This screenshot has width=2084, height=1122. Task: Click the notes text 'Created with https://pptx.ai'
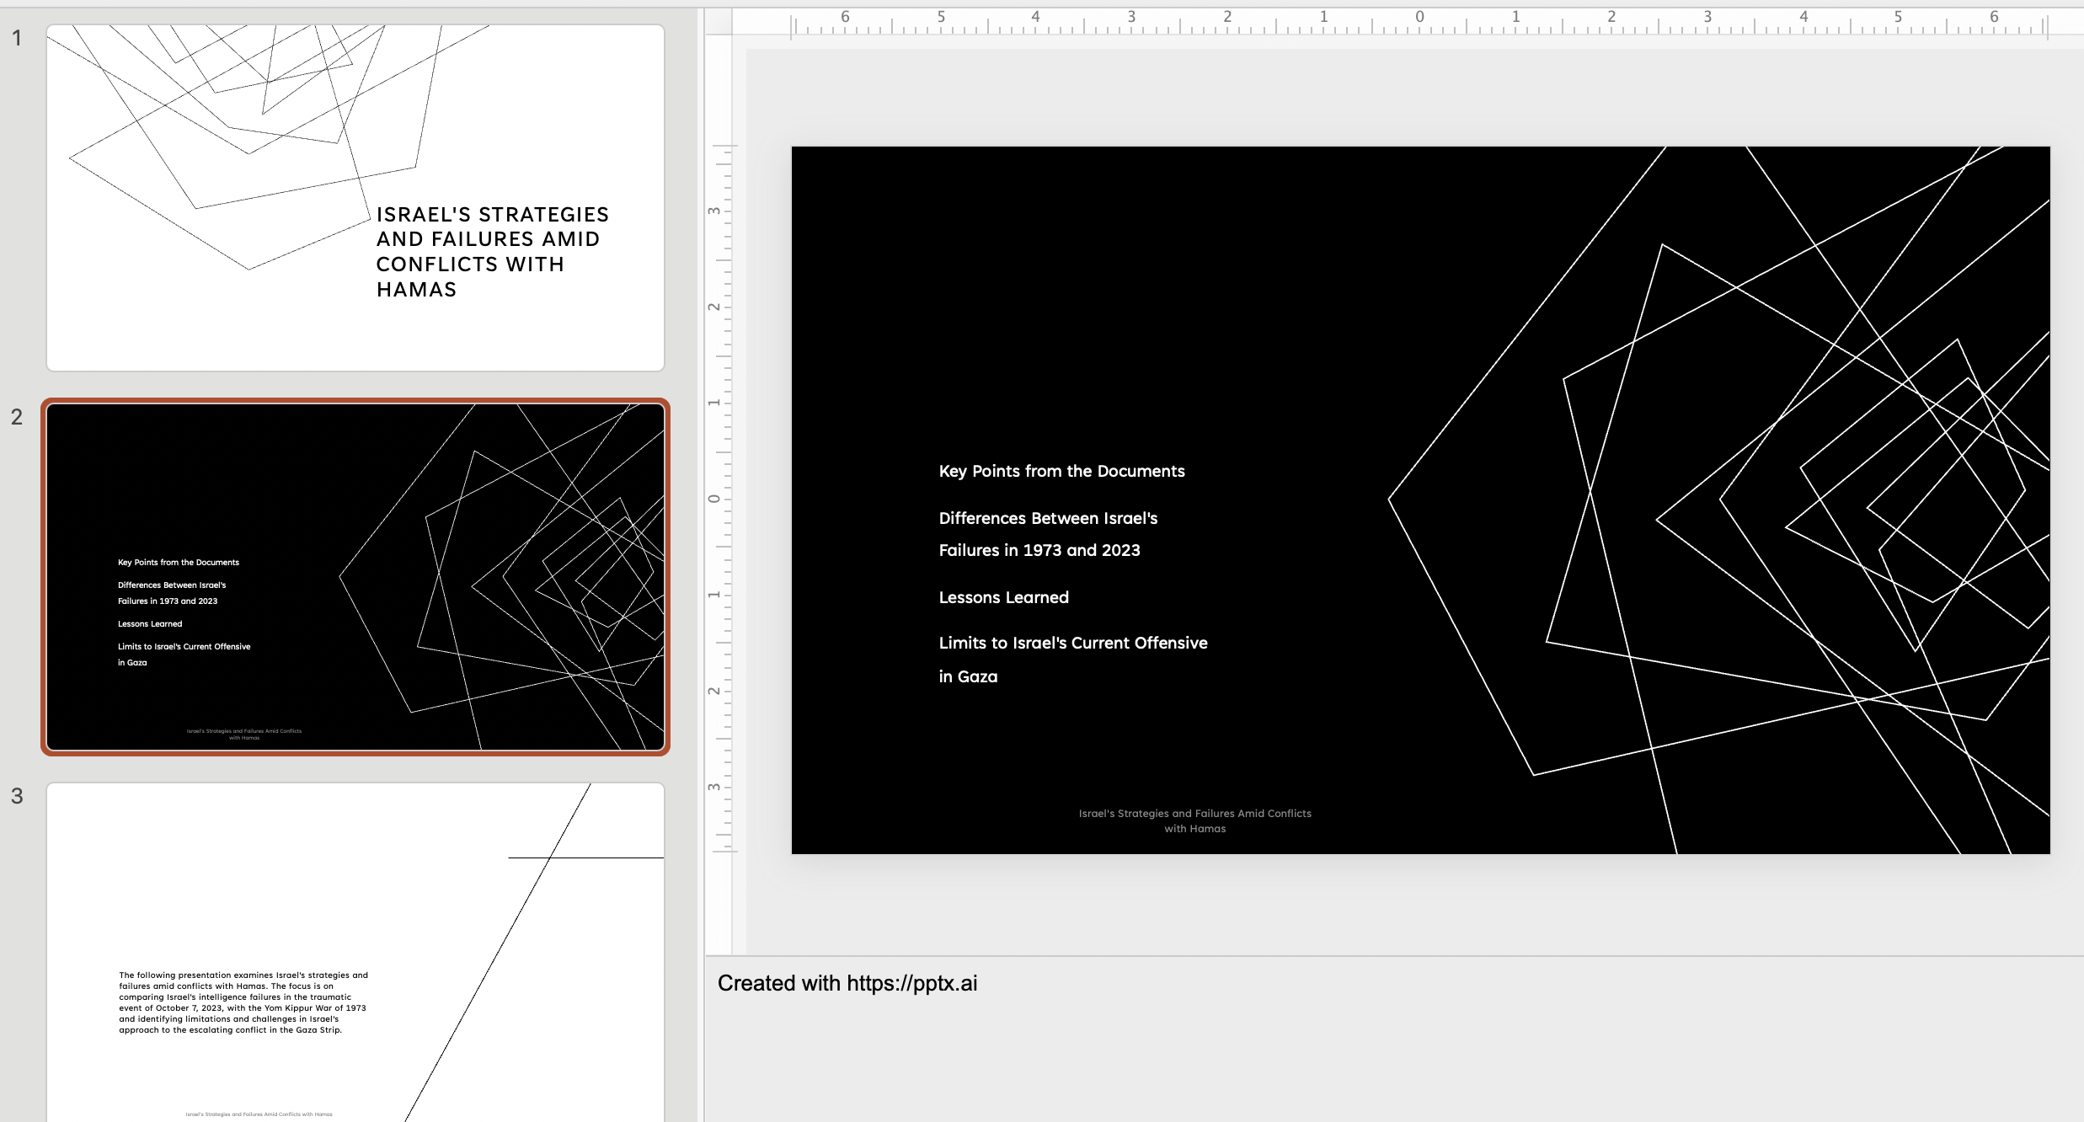(847, 984)
